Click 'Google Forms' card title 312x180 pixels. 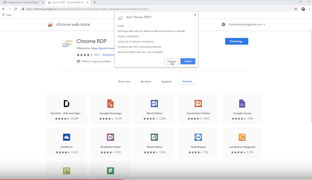(242, 113)
